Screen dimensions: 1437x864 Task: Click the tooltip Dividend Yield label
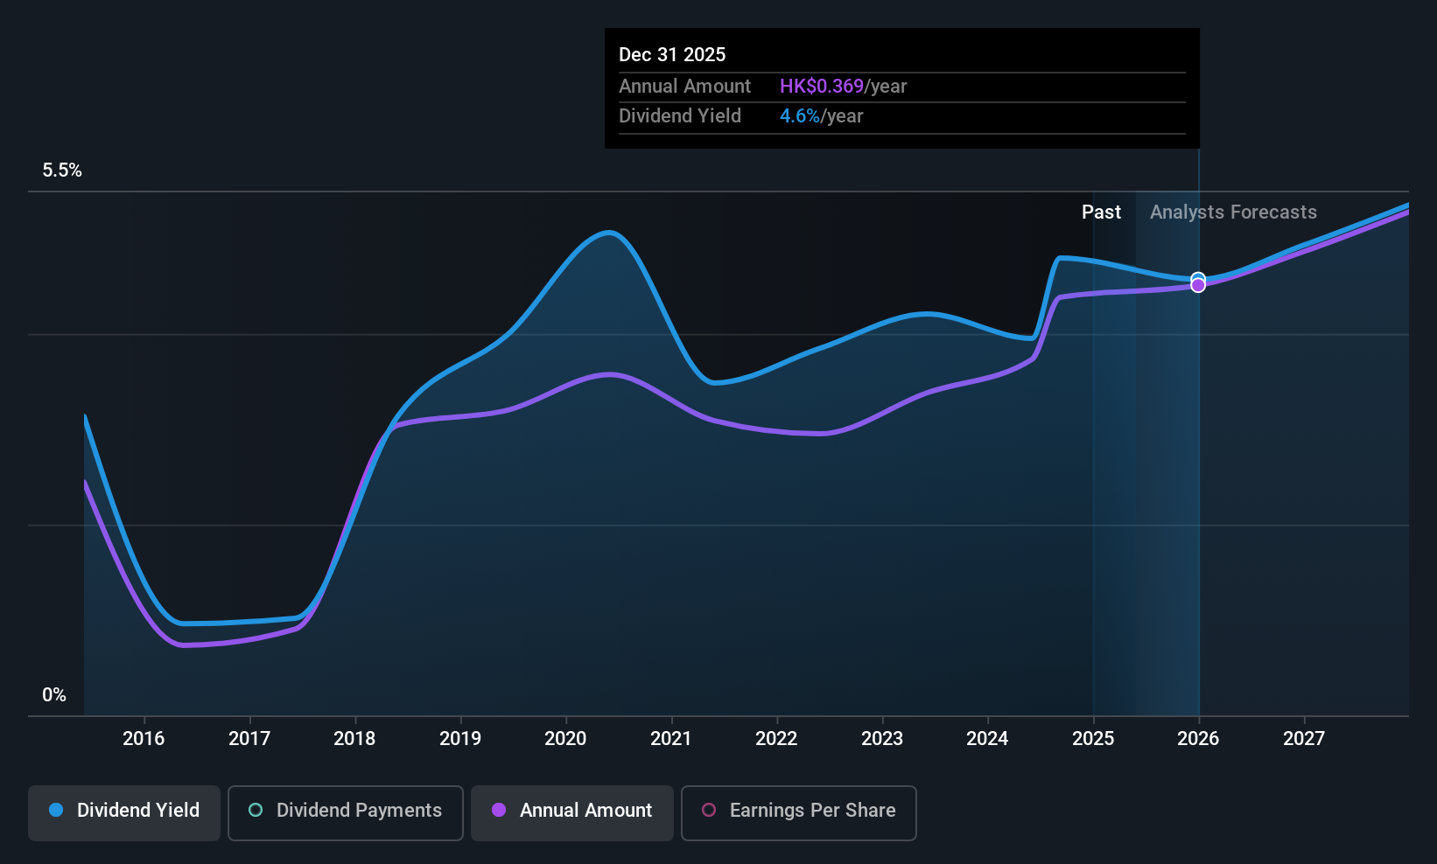[x=680, y=116]
